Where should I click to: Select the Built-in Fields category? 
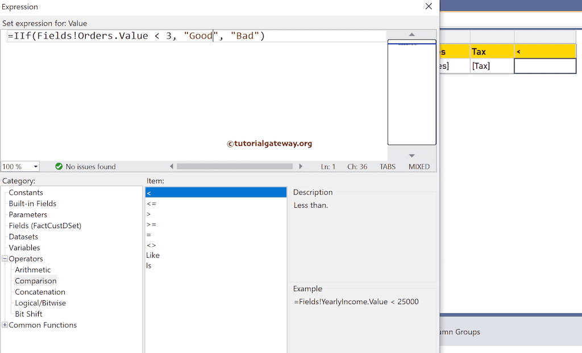(x=32, y=204)
